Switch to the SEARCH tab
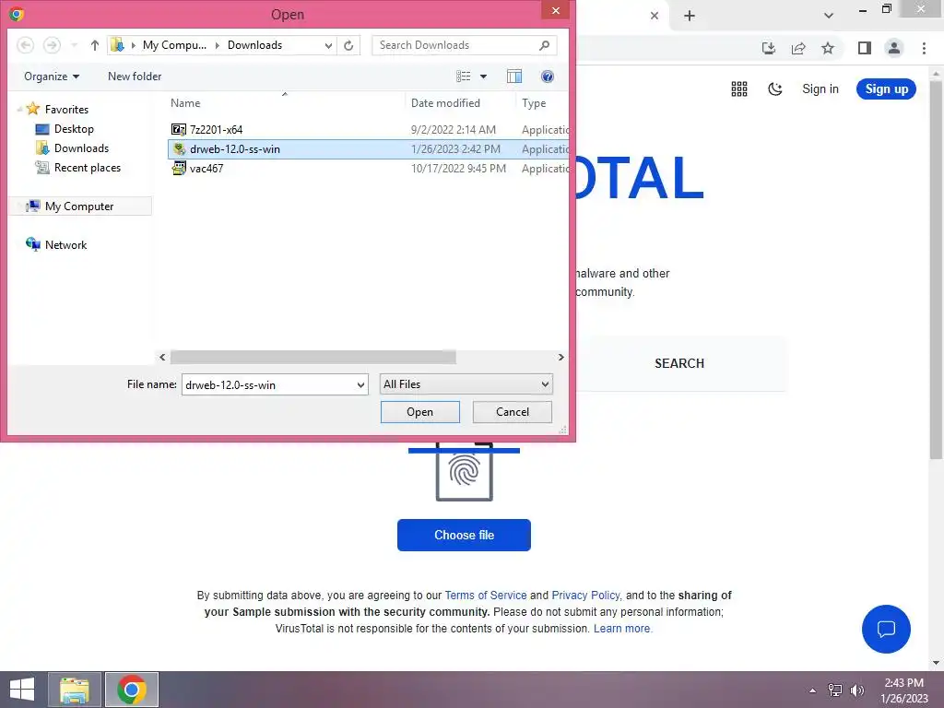The image size is (944, 708). (x=679, y=363)
